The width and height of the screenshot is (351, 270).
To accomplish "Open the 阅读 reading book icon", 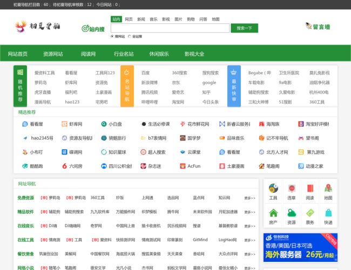I will click(x=310, y=188).
